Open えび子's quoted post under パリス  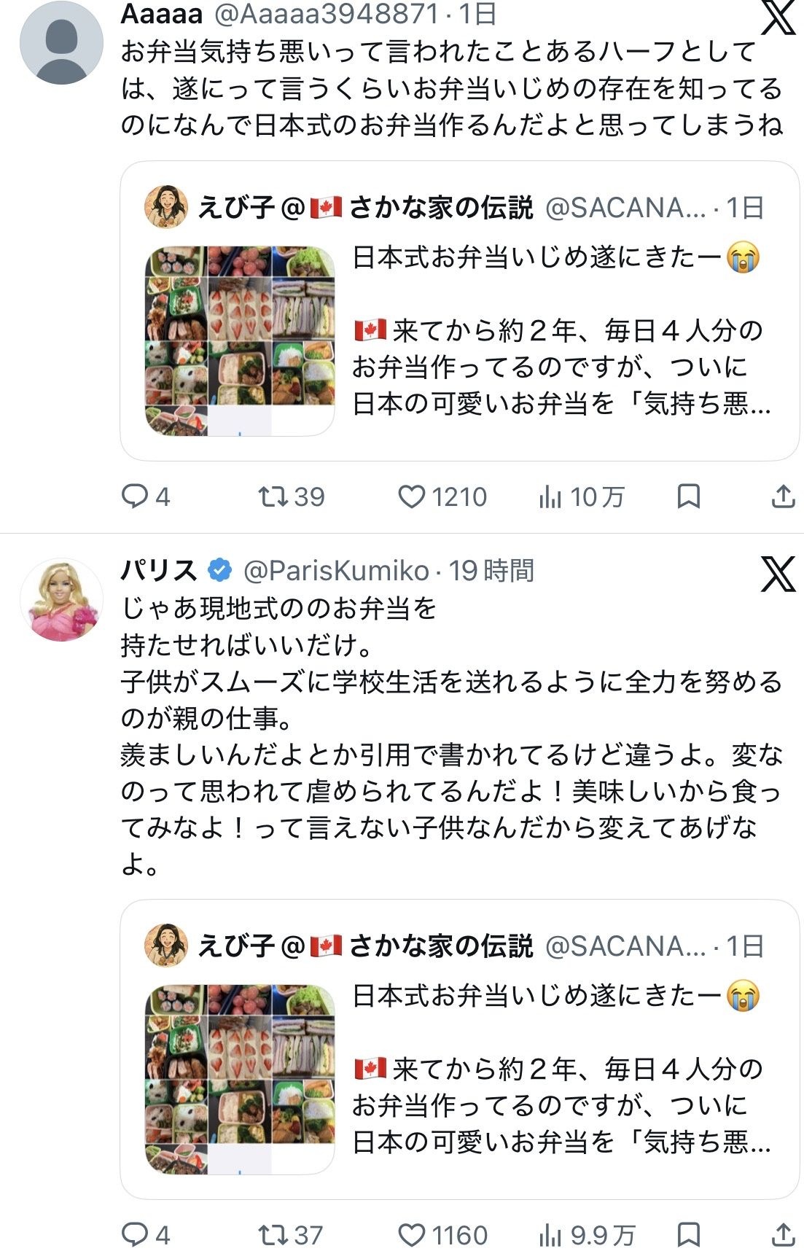click(x=460, y=1050)
